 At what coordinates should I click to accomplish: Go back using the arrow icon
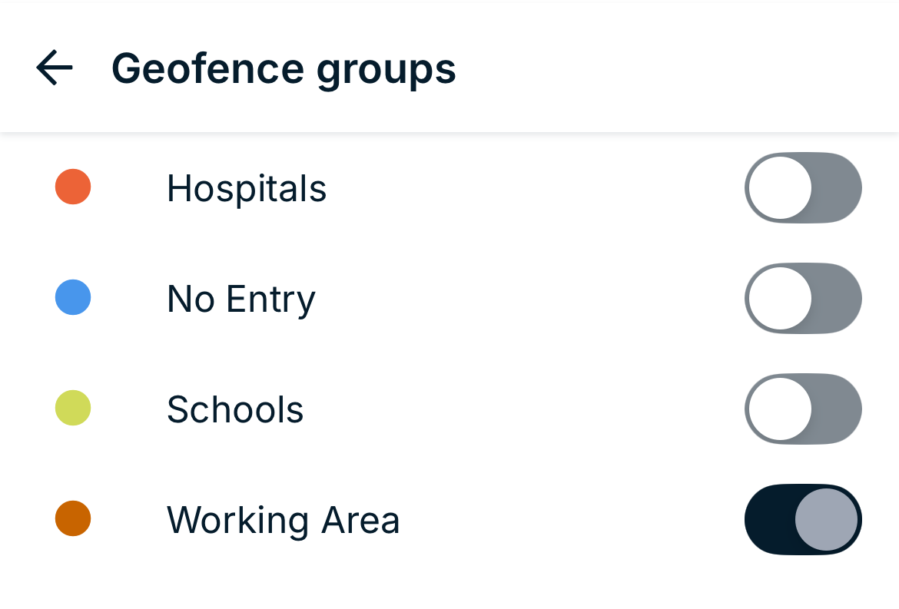pyautogui.click(x=55, y=68)
